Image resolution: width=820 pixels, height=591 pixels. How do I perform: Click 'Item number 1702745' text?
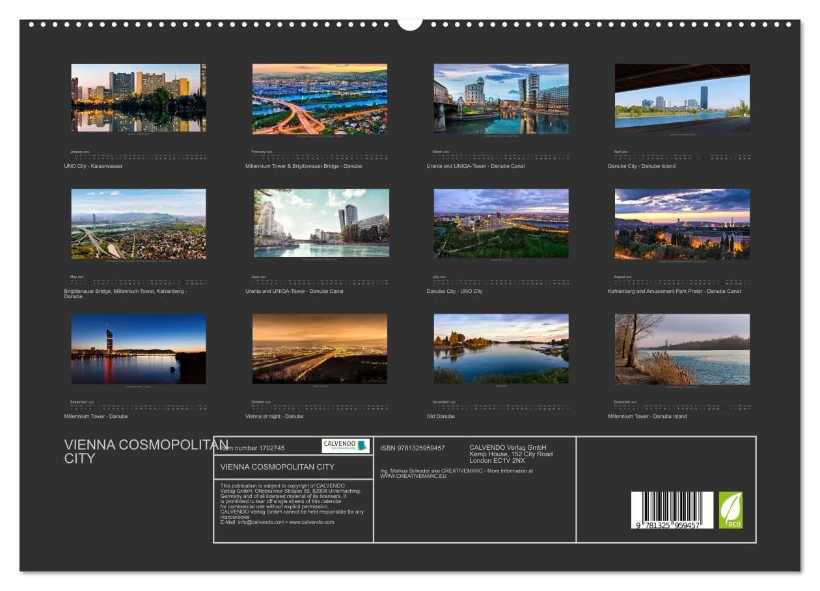pyautogui.click(x=253, y=448)
